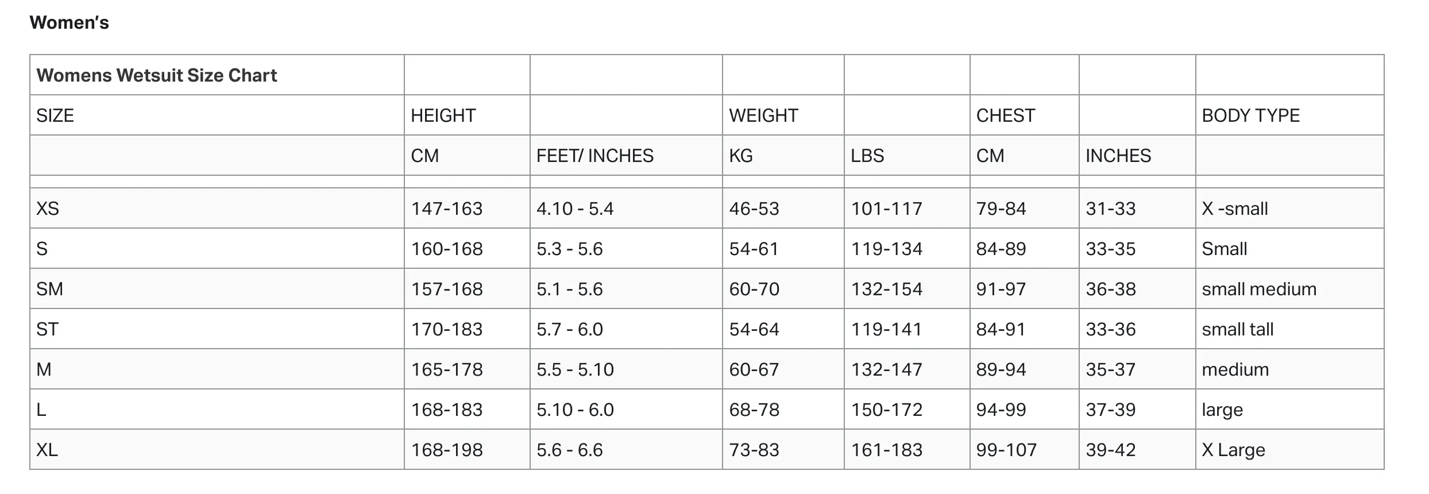Select the FEET/ INCHES subheader cell
Image resolution: width=1429 pixels, height=494 pixels.
tap(626, 155)
